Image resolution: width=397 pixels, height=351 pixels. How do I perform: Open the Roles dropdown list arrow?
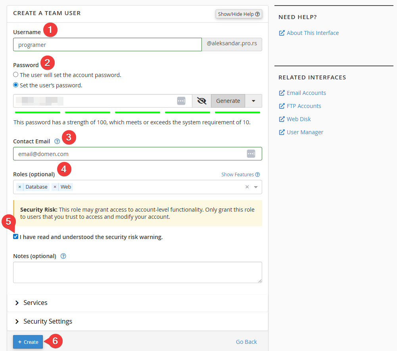[x=256, y=187]
